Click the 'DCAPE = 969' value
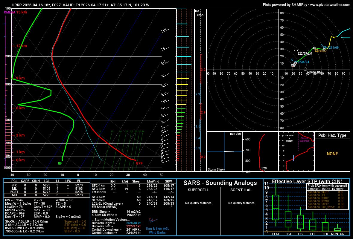 click(x=15, y=213)
